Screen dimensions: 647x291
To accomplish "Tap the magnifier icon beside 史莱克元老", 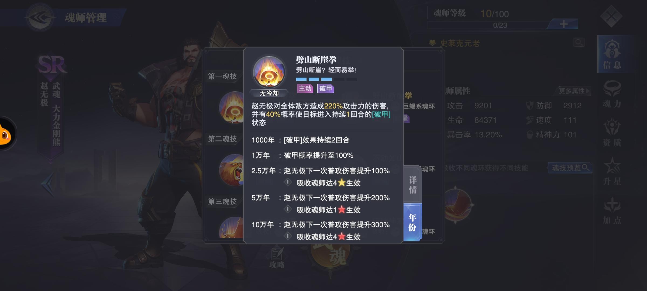I will pos(579,42).
